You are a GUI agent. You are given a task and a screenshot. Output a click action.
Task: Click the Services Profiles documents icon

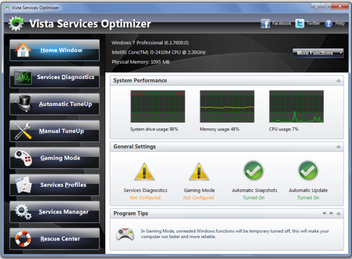pos(24,185)
